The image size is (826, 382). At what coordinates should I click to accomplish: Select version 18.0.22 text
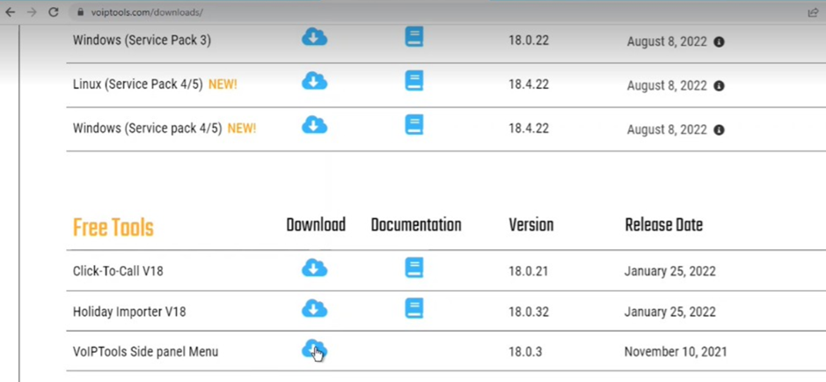pos(529,40)
